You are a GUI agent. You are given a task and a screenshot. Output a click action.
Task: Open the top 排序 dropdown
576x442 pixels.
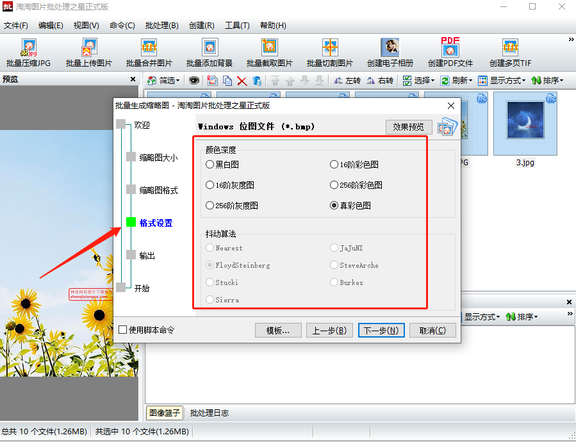click(x=547, y=81)
